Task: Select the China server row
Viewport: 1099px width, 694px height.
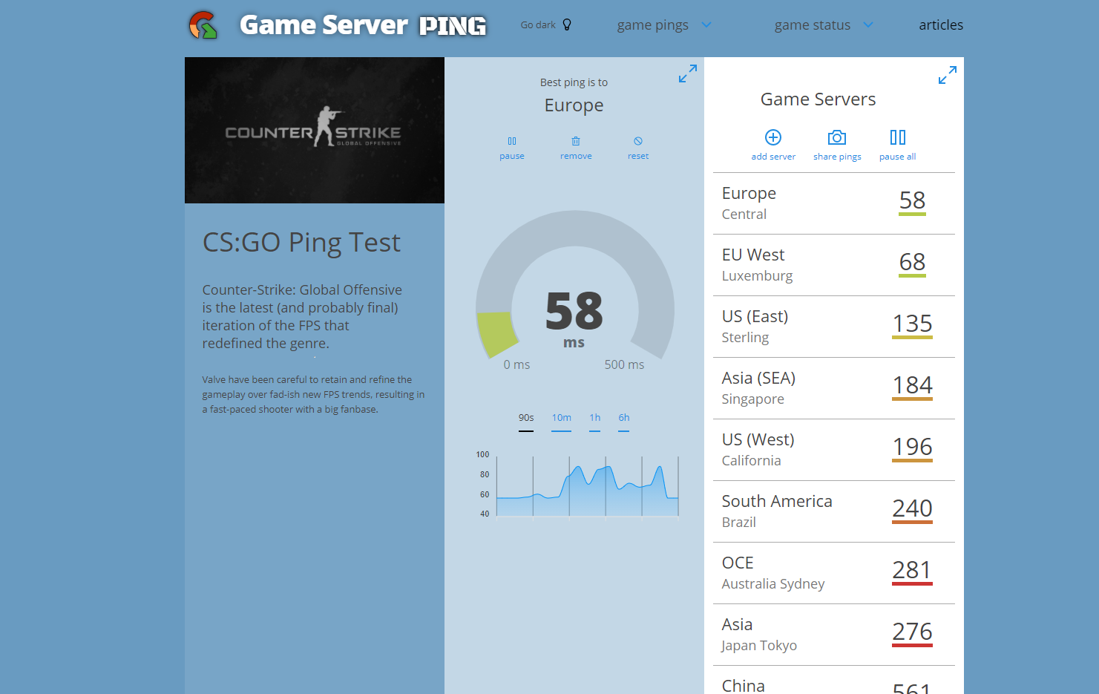Action: pos(834,681)
